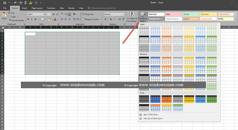Screen dimensions: 238x130
Task: Apply the Good cell style
Action: tap(191, 14)
